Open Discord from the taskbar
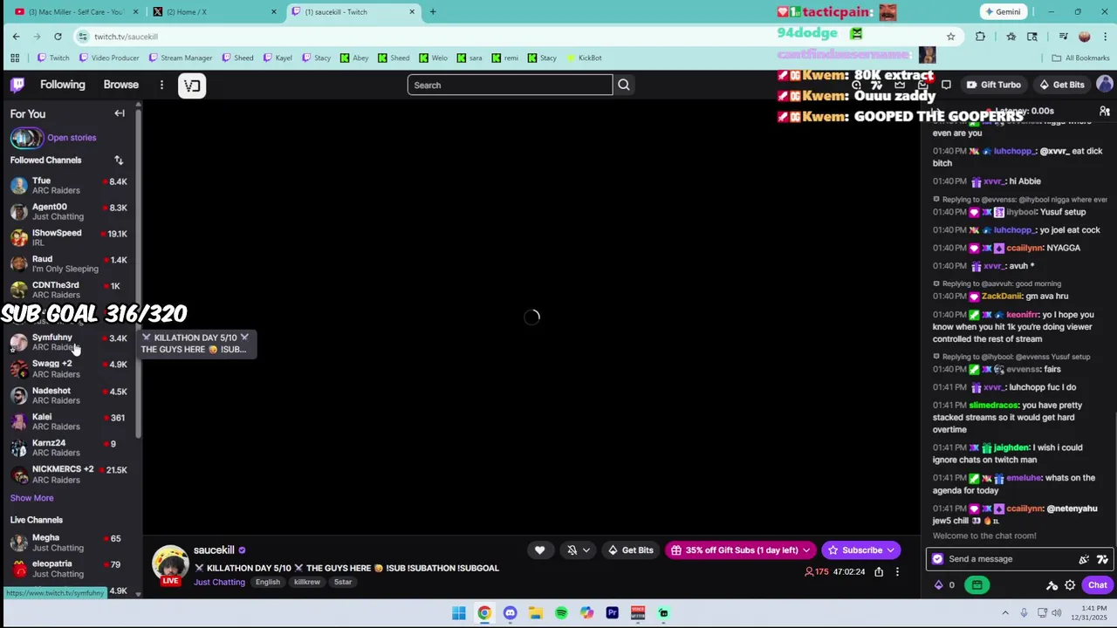This screenshot has width=1117, height=628. pyautogui.click(x=510, y=613)
